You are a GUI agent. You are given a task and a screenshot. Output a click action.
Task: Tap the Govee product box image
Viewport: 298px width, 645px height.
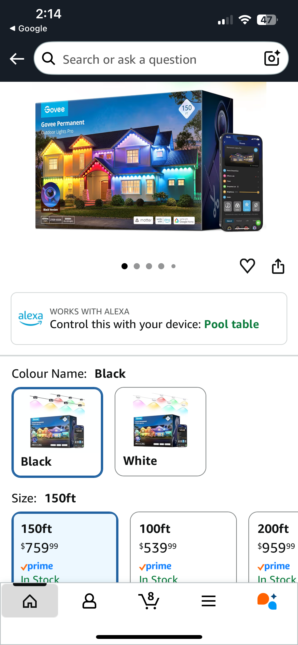pyautogui.click(x=150, y=160)
